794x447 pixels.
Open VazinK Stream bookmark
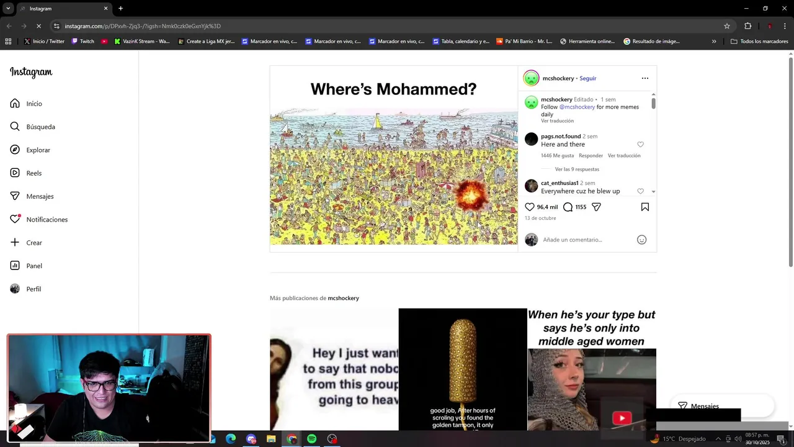(142, 42)
